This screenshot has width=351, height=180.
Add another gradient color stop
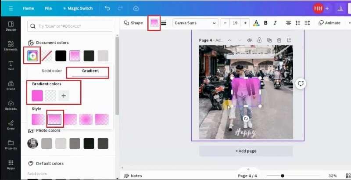coord(64,96)
